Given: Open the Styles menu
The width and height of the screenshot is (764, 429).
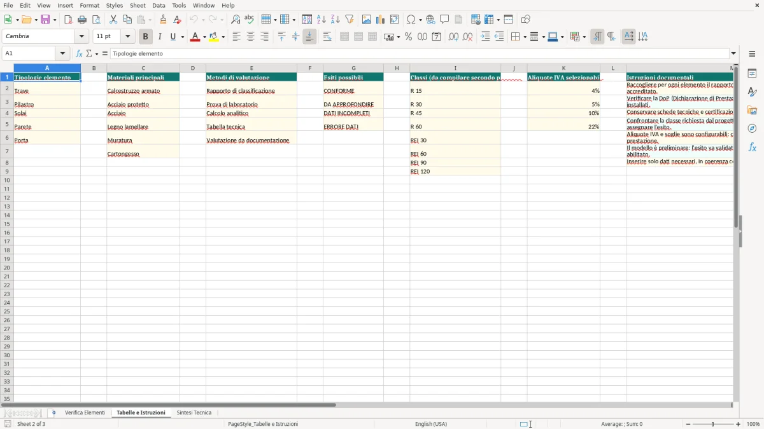Looking at the screenshot, I should pyautogui.click(x=115, y=5).
